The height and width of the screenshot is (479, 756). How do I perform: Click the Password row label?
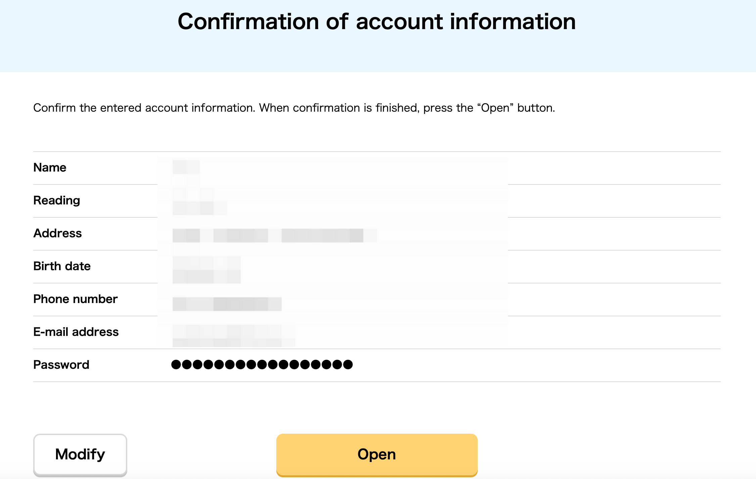[61, 365]
